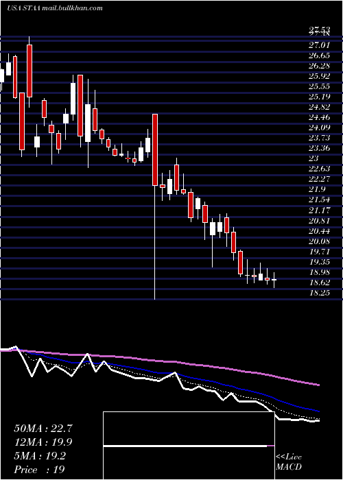Click the 23.73 price label
Screen dimensions: 343x480
coord(319,138)
